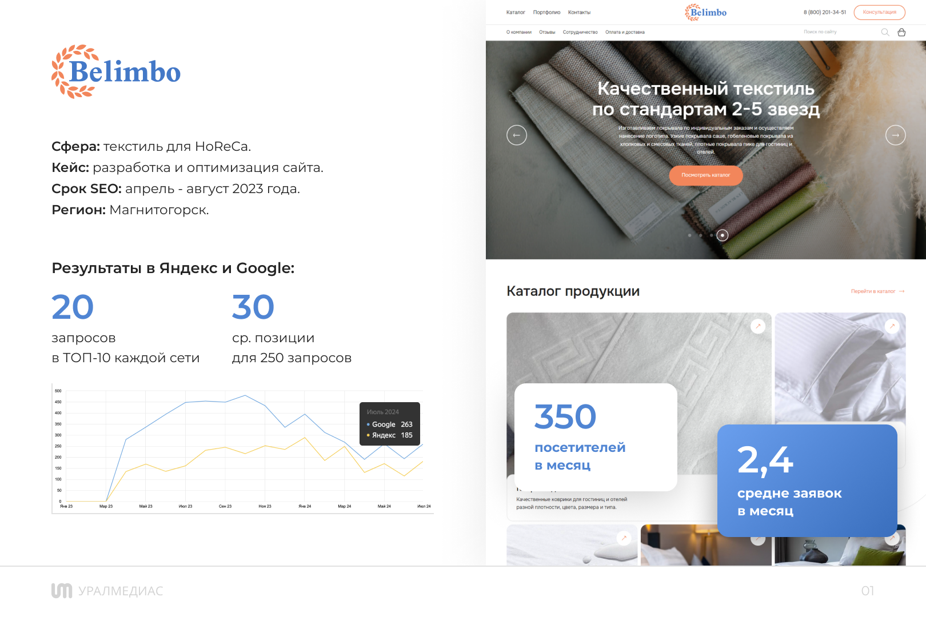Select the active fourth carousel dot

tap(723, 235)
